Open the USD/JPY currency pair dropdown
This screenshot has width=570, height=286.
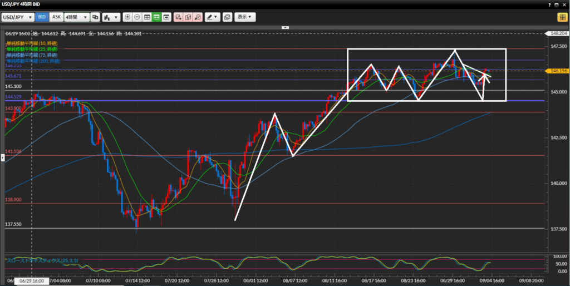click(x=18, y=17)
